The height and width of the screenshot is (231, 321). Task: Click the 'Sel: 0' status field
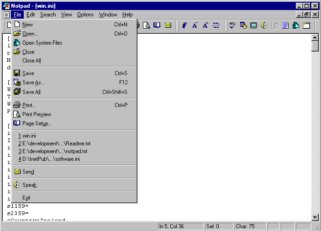[219, 226]
